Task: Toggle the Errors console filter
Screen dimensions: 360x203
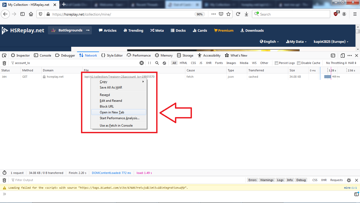Action: [252, 180]
